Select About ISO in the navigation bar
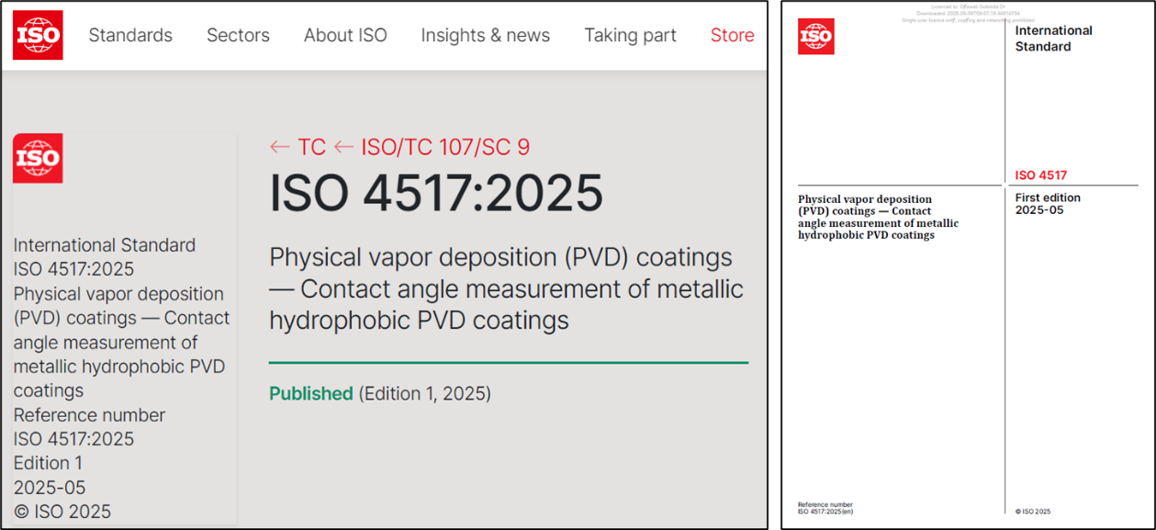Viewport: 1156px width, 530px height. pos(345,35)
